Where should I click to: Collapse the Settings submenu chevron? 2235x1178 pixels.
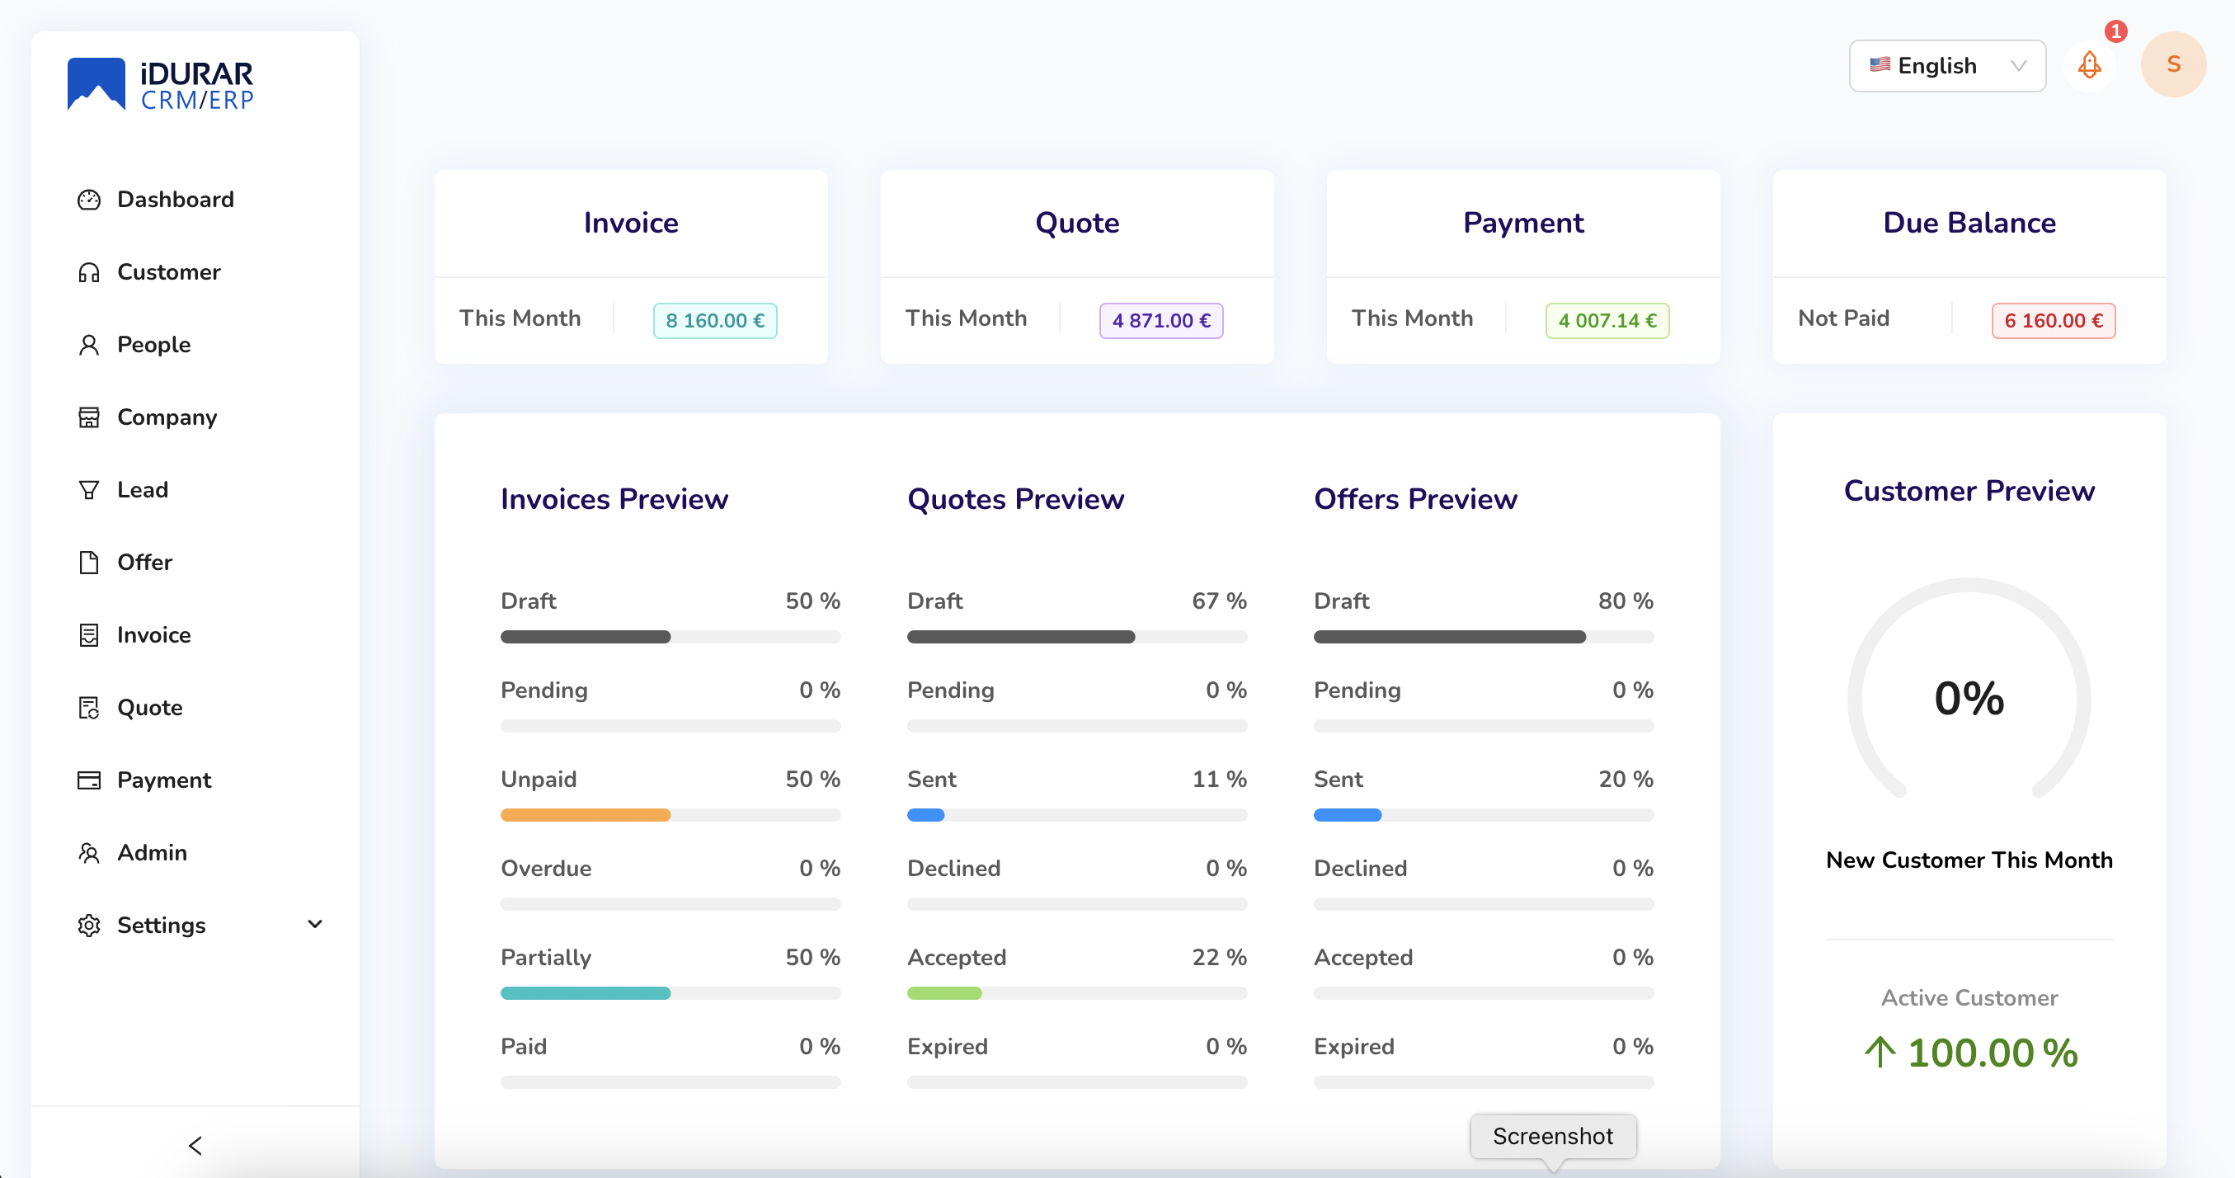pos(315,926)
